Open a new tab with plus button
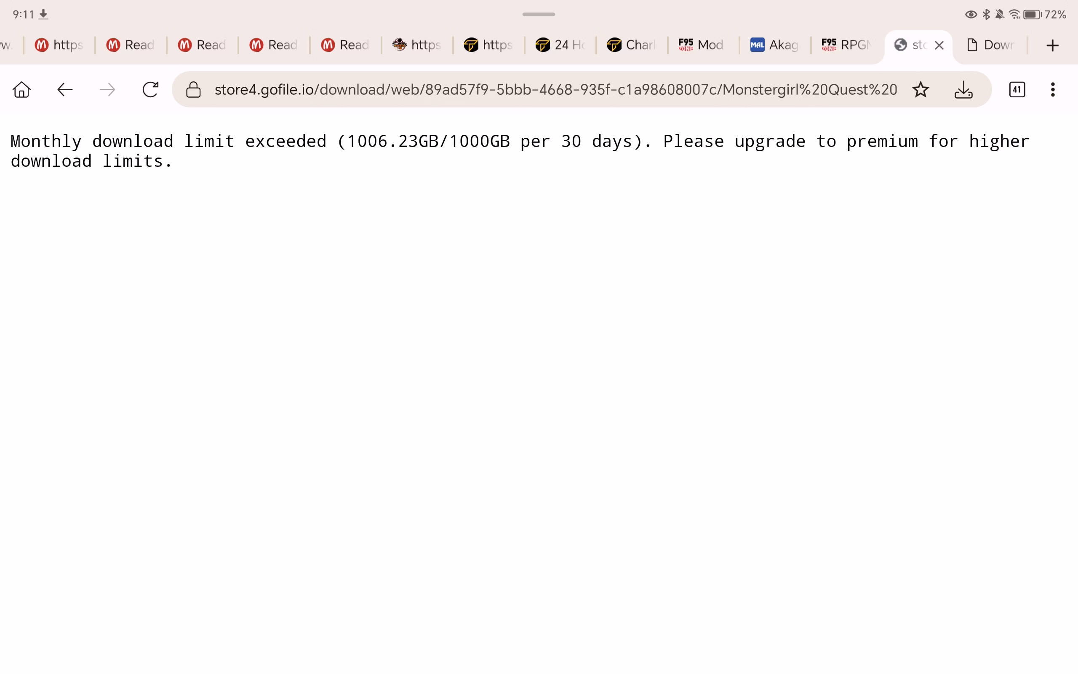This screenshot has width=1078, height=674. [1052, 45]
